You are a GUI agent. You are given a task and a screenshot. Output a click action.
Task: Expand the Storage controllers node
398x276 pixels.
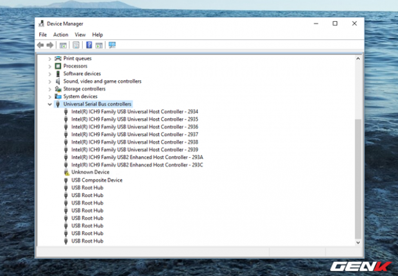point(50,89)
